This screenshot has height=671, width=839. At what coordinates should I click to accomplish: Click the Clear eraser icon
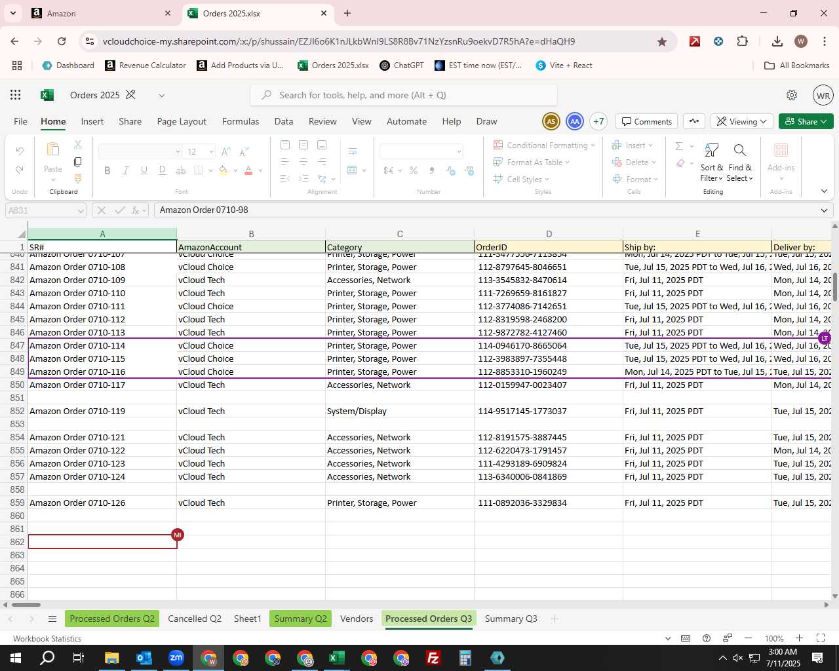(680, 163)
